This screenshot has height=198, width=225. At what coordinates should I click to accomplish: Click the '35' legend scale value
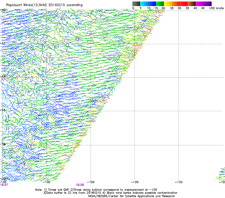187,8
